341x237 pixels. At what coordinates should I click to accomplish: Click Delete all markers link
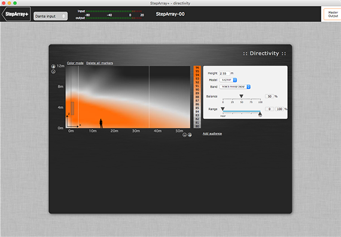click(x=99, y=63)
